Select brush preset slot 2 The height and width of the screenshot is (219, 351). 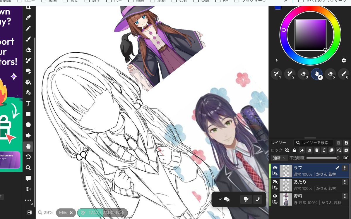point(290,74)
